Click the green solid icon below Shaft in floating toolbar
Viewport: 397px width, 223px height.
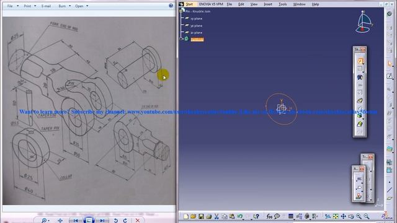[x=360, y=124]
